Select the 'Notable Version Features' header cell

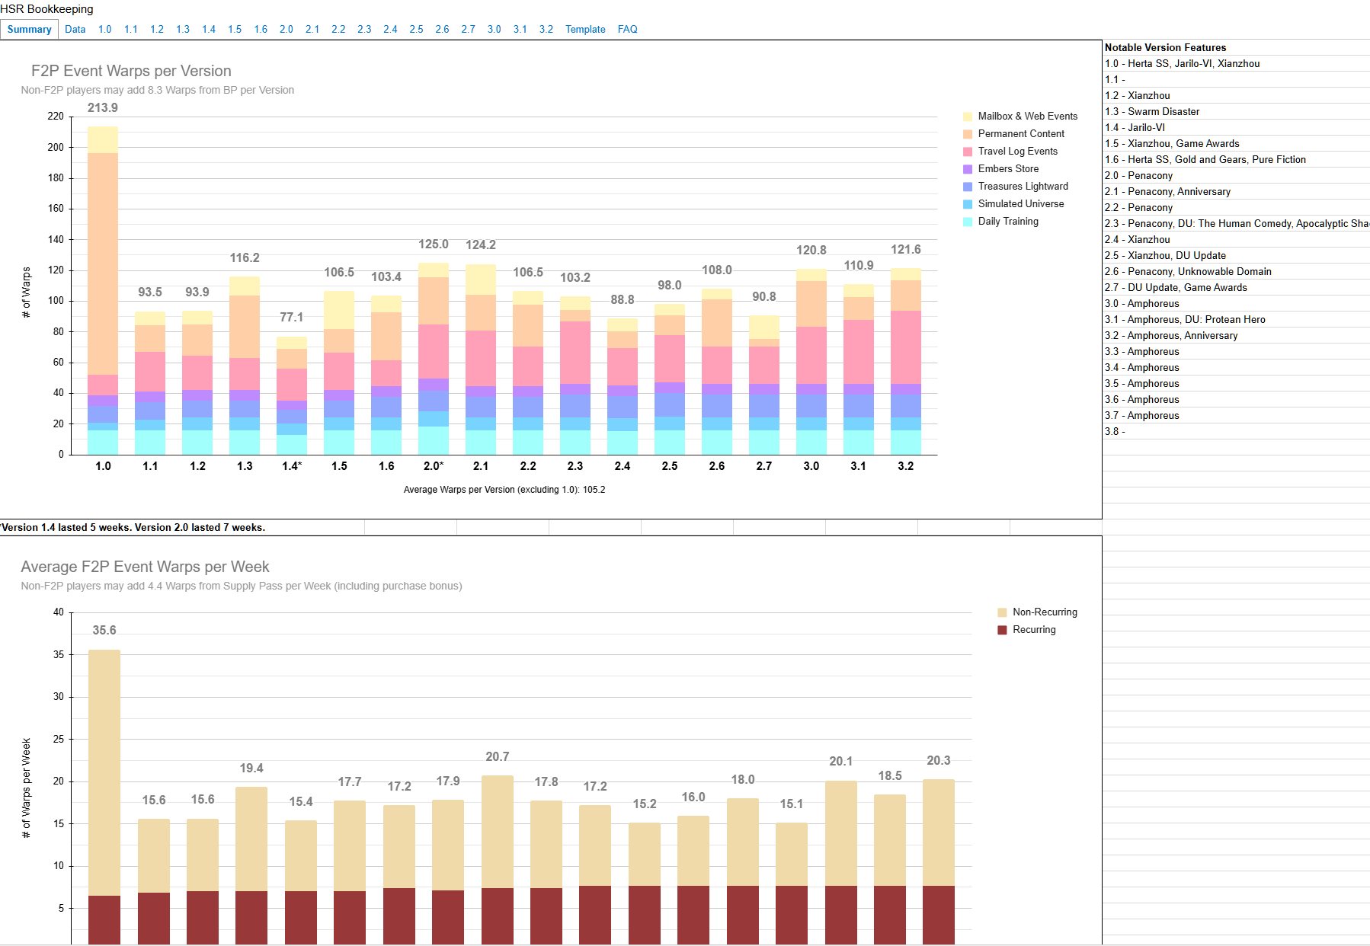[x=1236, y=47]
